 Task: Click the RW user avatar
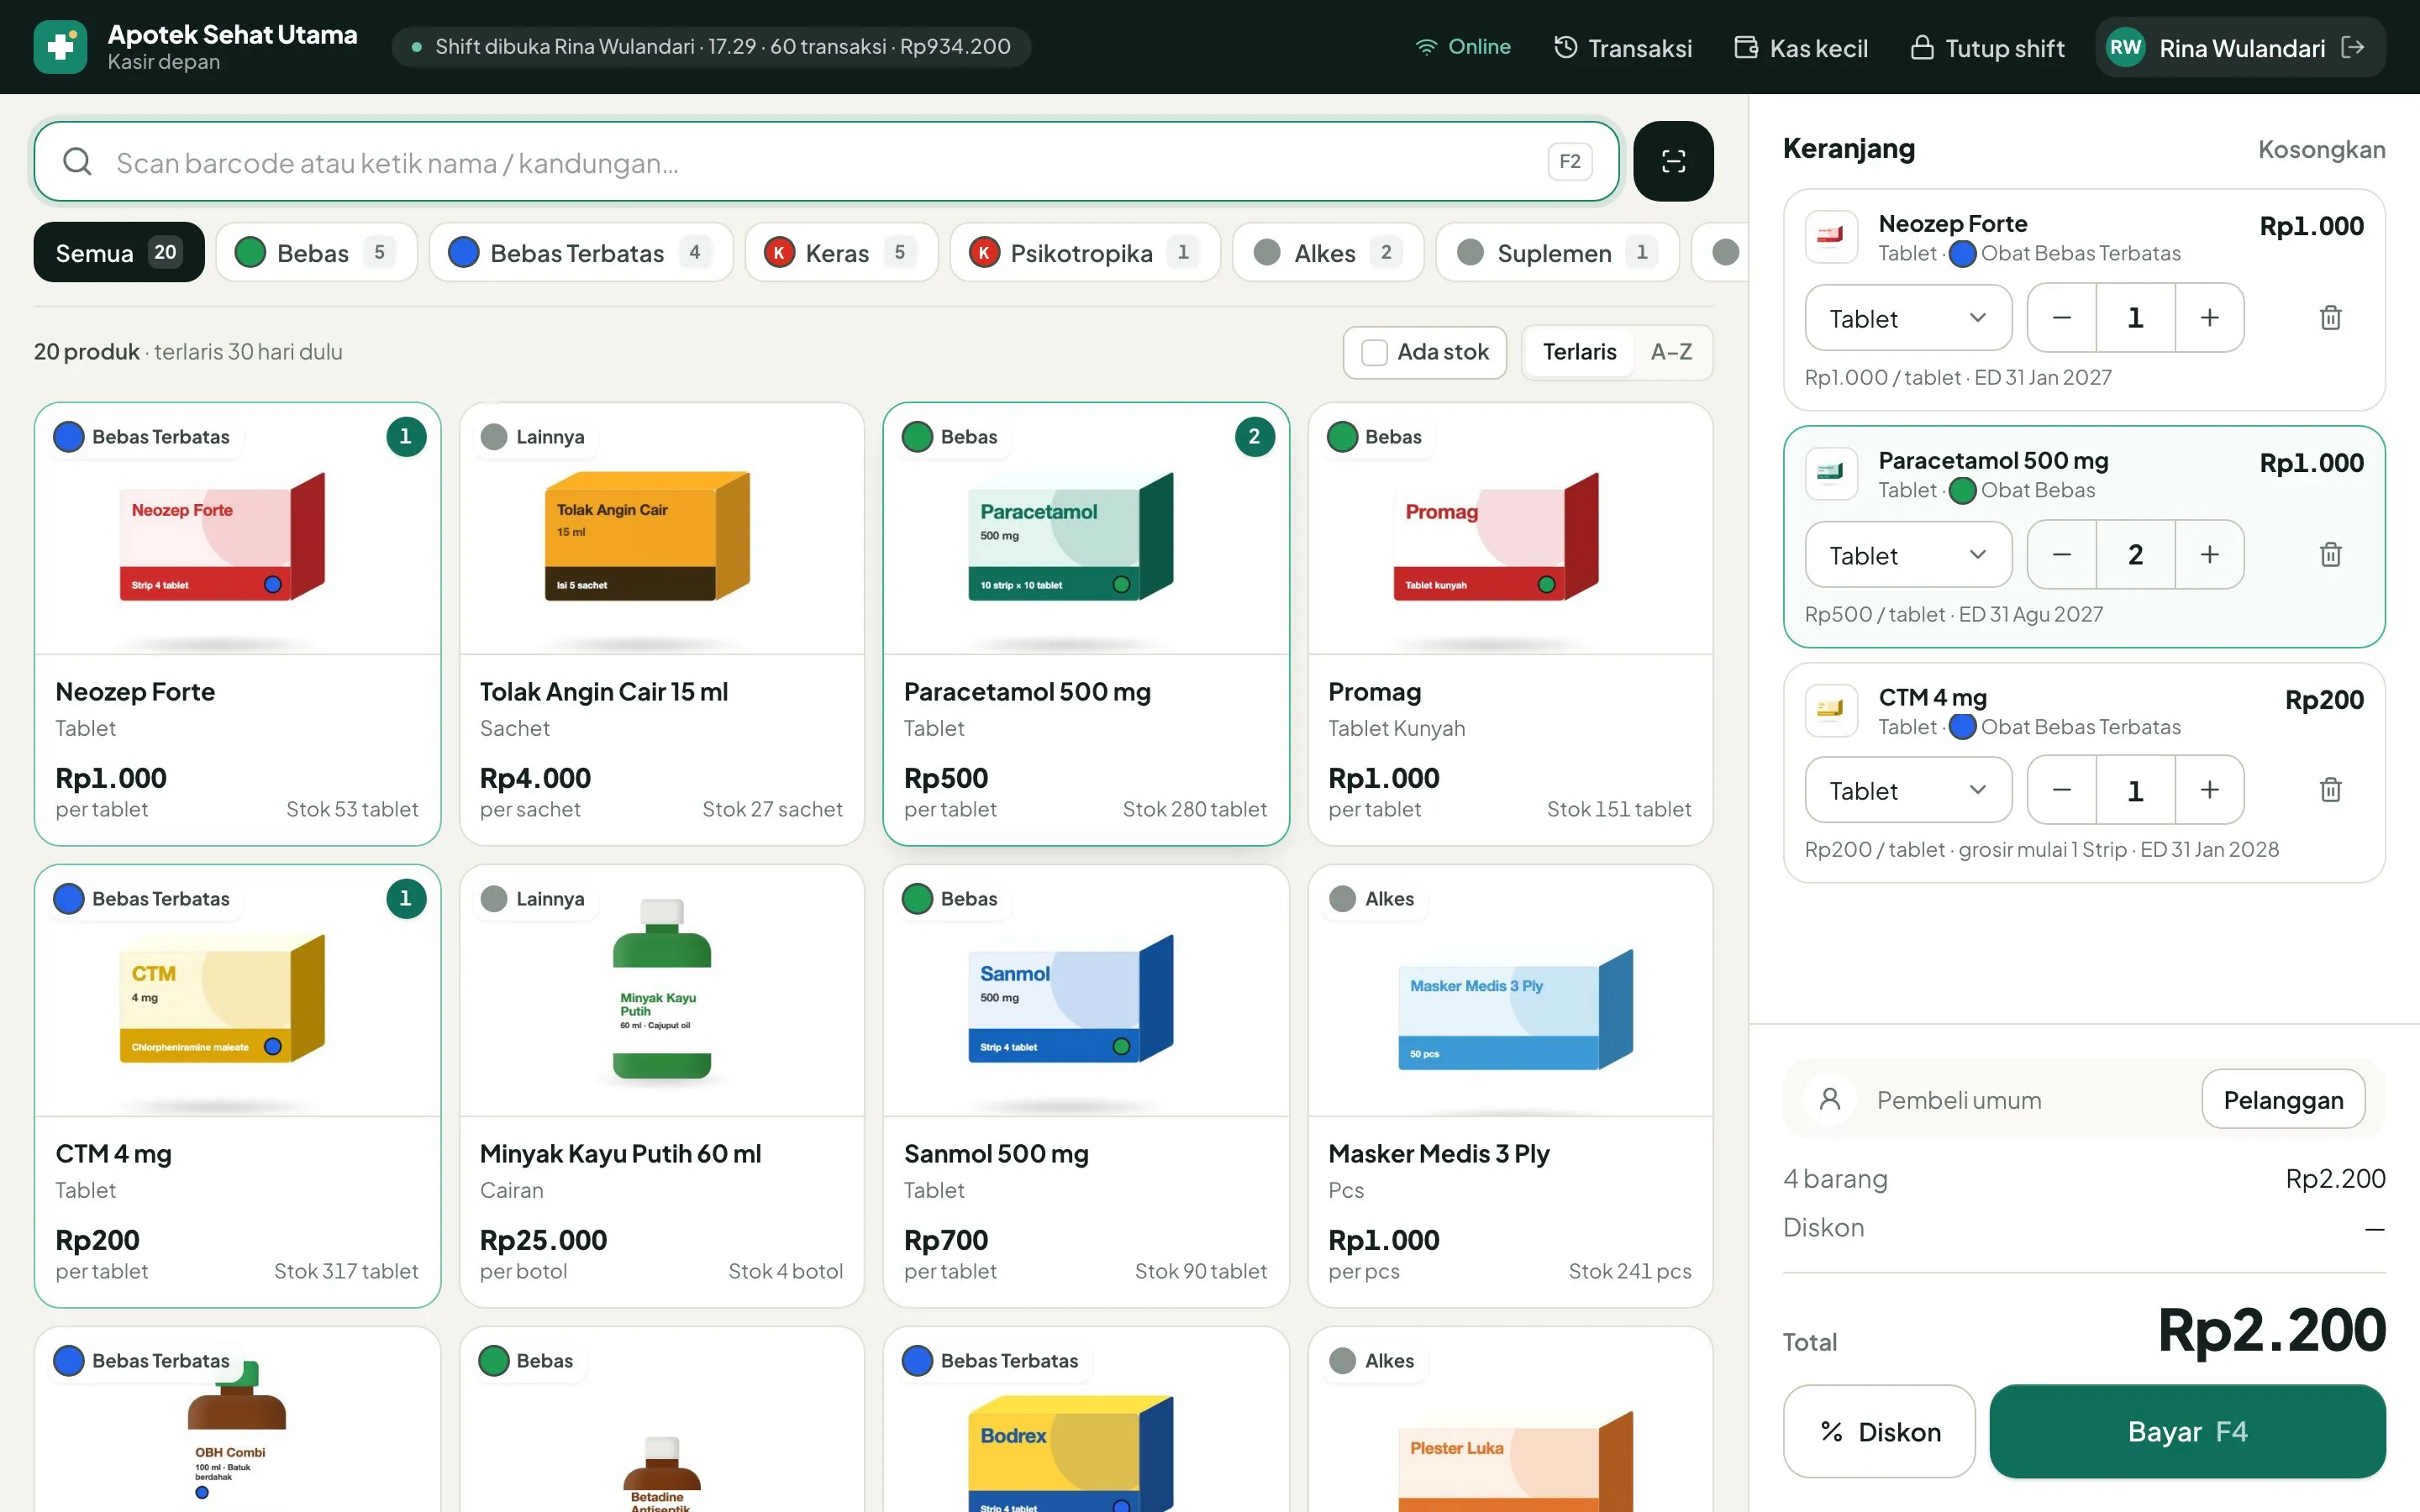2125,47
